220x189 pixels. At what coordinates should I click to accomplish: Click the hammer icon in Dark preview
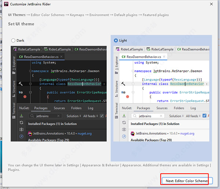pyautogui.click(x=21, y=84)
